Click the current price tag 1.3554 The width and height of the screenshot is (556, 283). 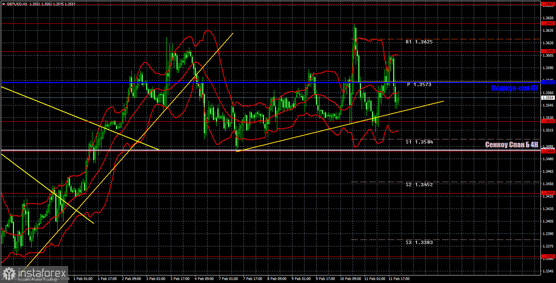tap(548, 97)
